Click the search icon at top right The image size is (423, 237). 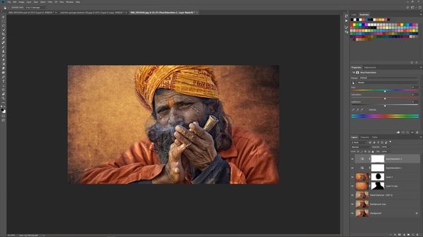[408, 7]
